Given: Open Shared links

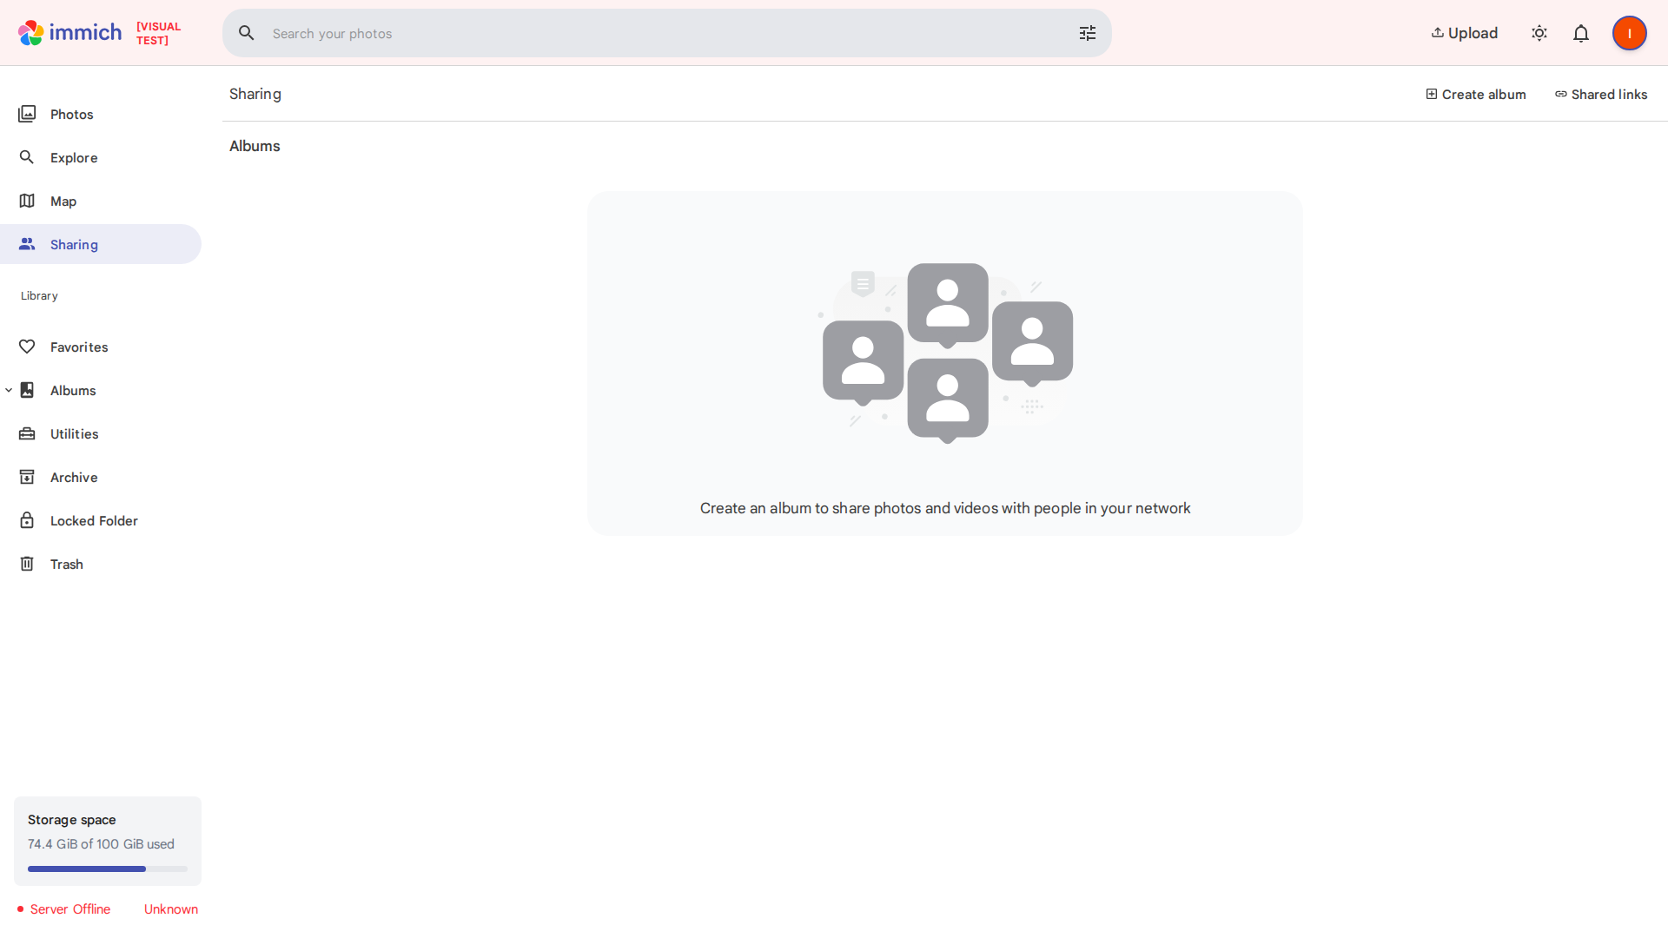Looking at the screenshot, I should [1600, 94].
